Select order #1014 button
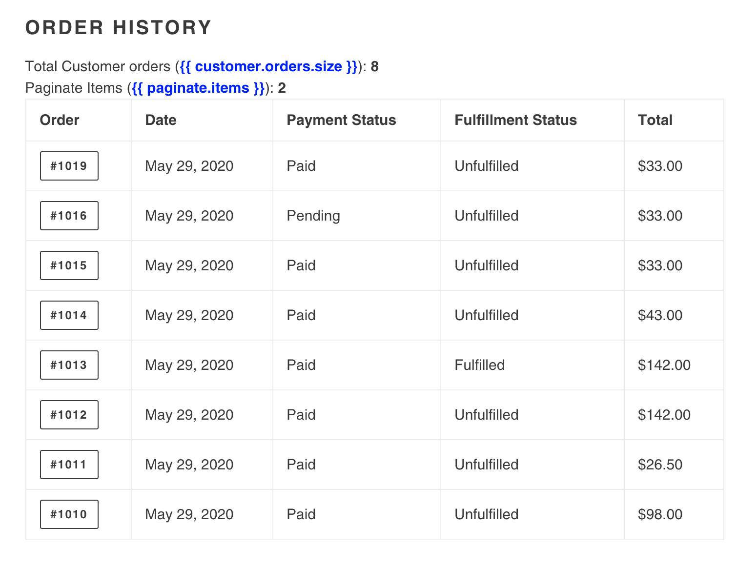Image resolution: width=737 pixels, height=568 pixels. pyautogui.click(x=69, y=315)
